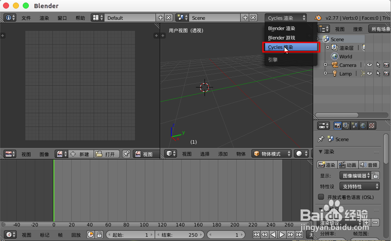Open the Properties editor type selector
Viewport: 391px width, 241px height.
click(324, 126)
